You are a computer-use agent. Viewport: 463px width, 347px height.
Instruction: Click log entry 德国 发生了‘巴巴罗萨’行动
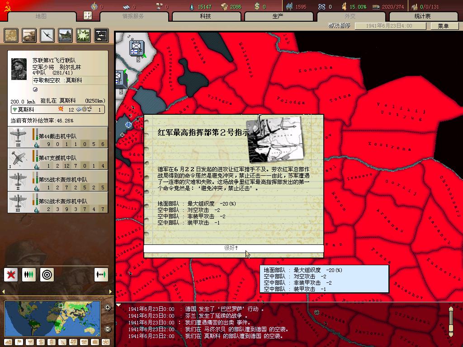coord(196,309)
